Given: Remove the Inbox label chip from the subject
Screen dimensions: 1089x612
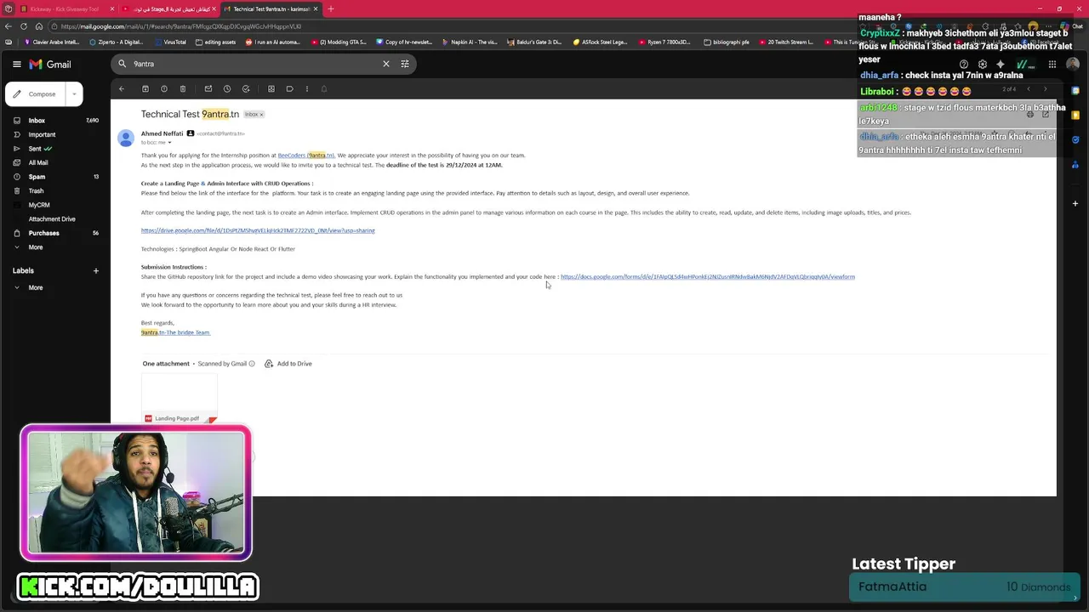Looking at the screenshot, I should 261,114.
